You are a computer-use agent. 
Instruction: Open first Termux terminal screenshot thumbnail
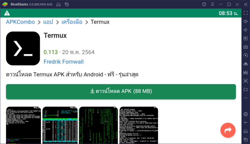(24, 125)
